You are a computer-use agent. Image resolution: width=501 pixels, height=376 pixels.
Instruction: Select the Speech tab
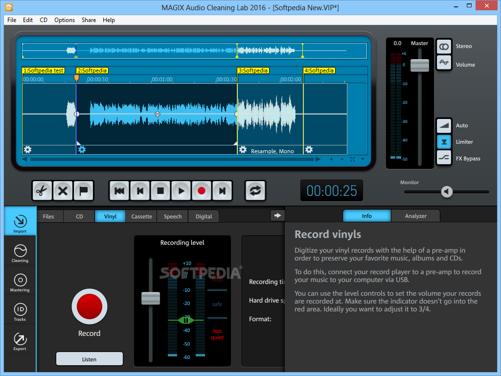(173, 216)
